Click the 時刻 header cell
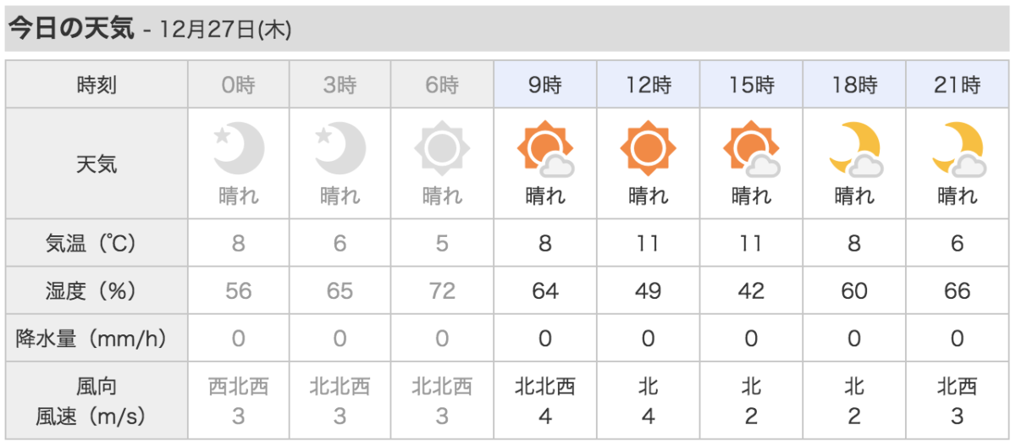1016x447 pixels. click(x=97, y=85)
